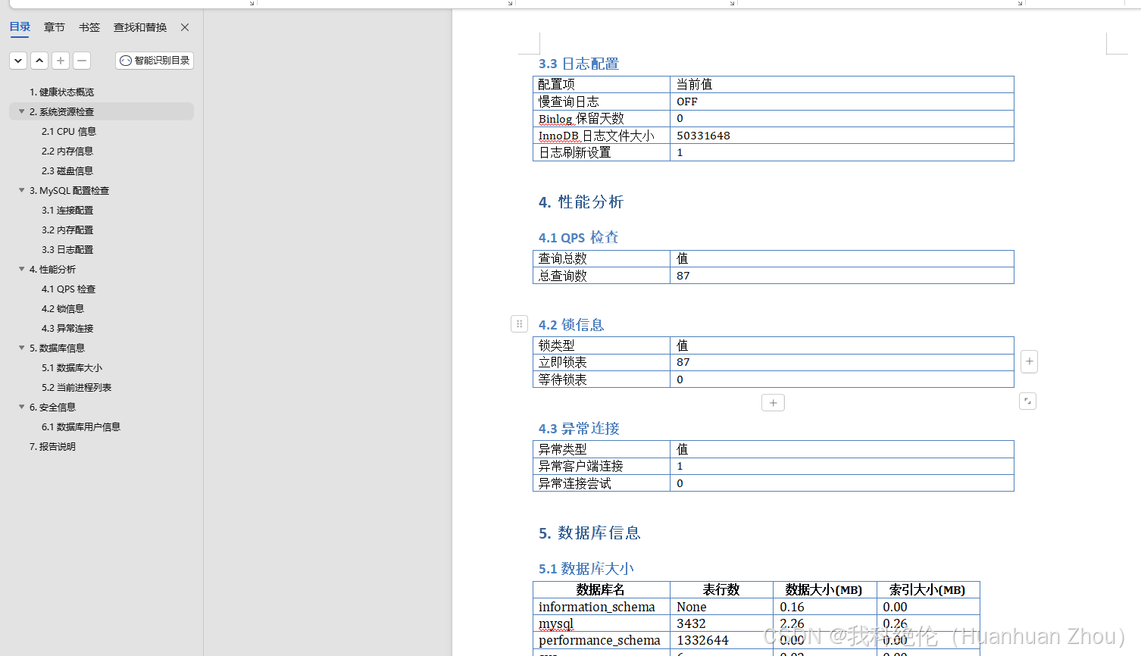Go to 7. 报告说明 in the outline
The image size is (1141, 656).
pyautogui.click(x=53, y=446)
